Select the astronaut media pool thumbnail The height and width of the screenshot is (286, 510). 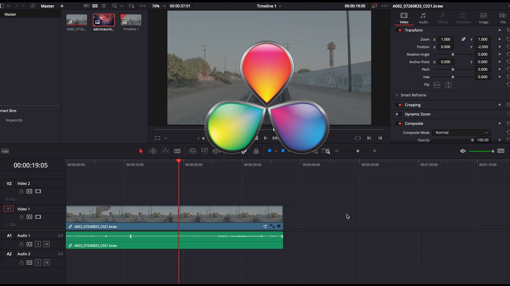pos(104,20)
